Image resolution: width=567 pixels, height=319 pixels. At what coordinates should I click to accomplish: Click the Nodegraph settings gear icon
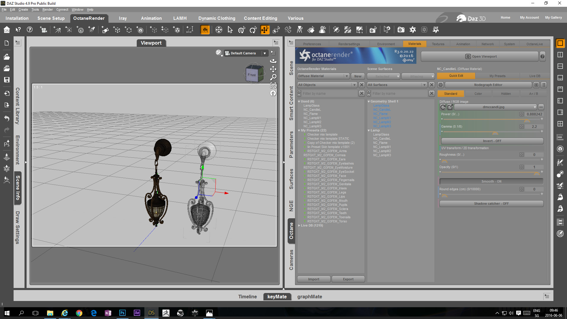pos(440,85)
